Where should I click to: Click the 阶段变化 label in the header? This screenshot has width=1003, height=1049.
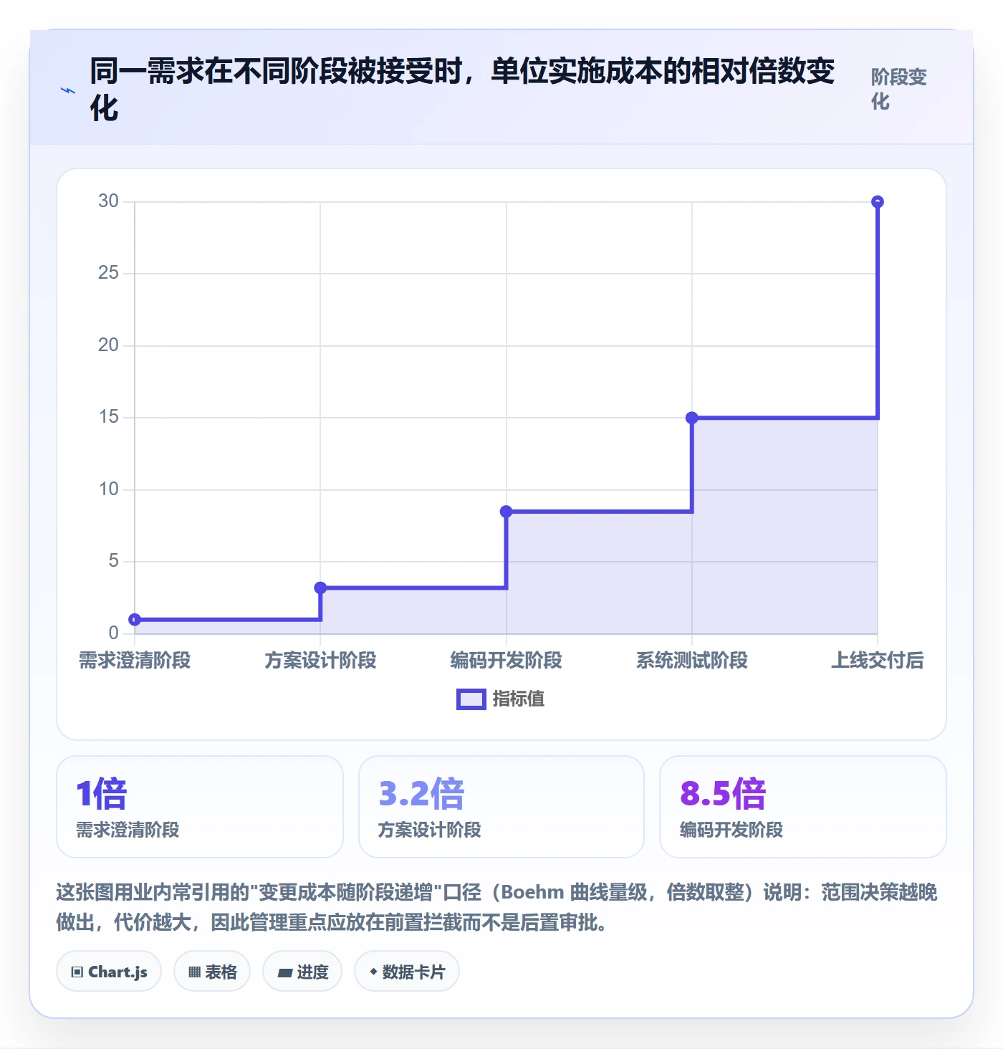tap(899, 90)
